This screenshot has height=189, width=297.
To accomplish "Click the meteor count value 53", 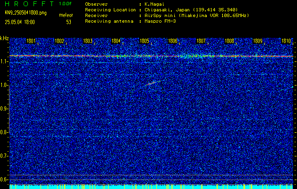I will (68, 22).
